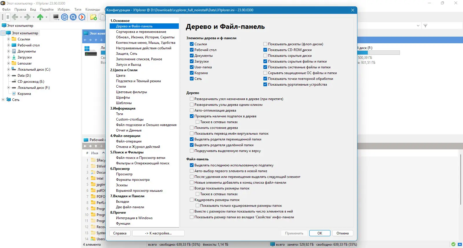463x248 pixels.
Task: Click the Downloads arrow icon in the tree
Action: pyautogui.click(x=14, y=57)
